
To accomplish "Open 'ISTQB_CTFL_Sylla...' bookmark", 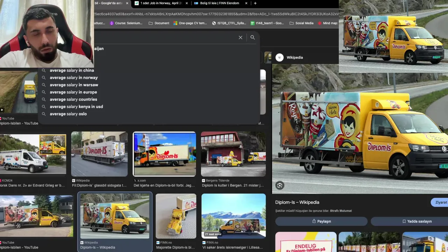I will click(229, 23).
